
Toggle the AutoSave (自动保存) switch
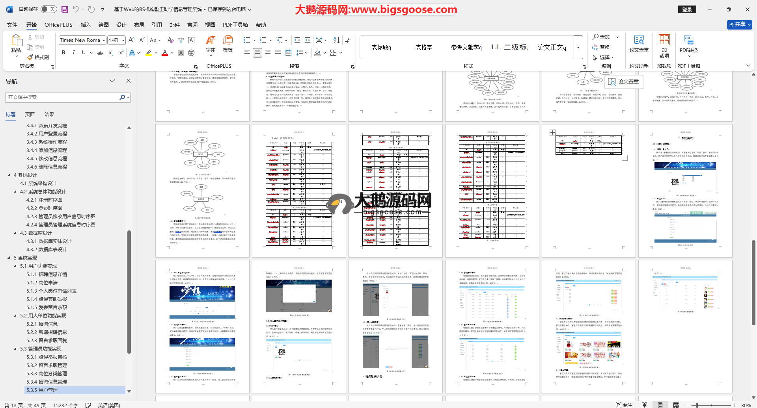(48, 9)
